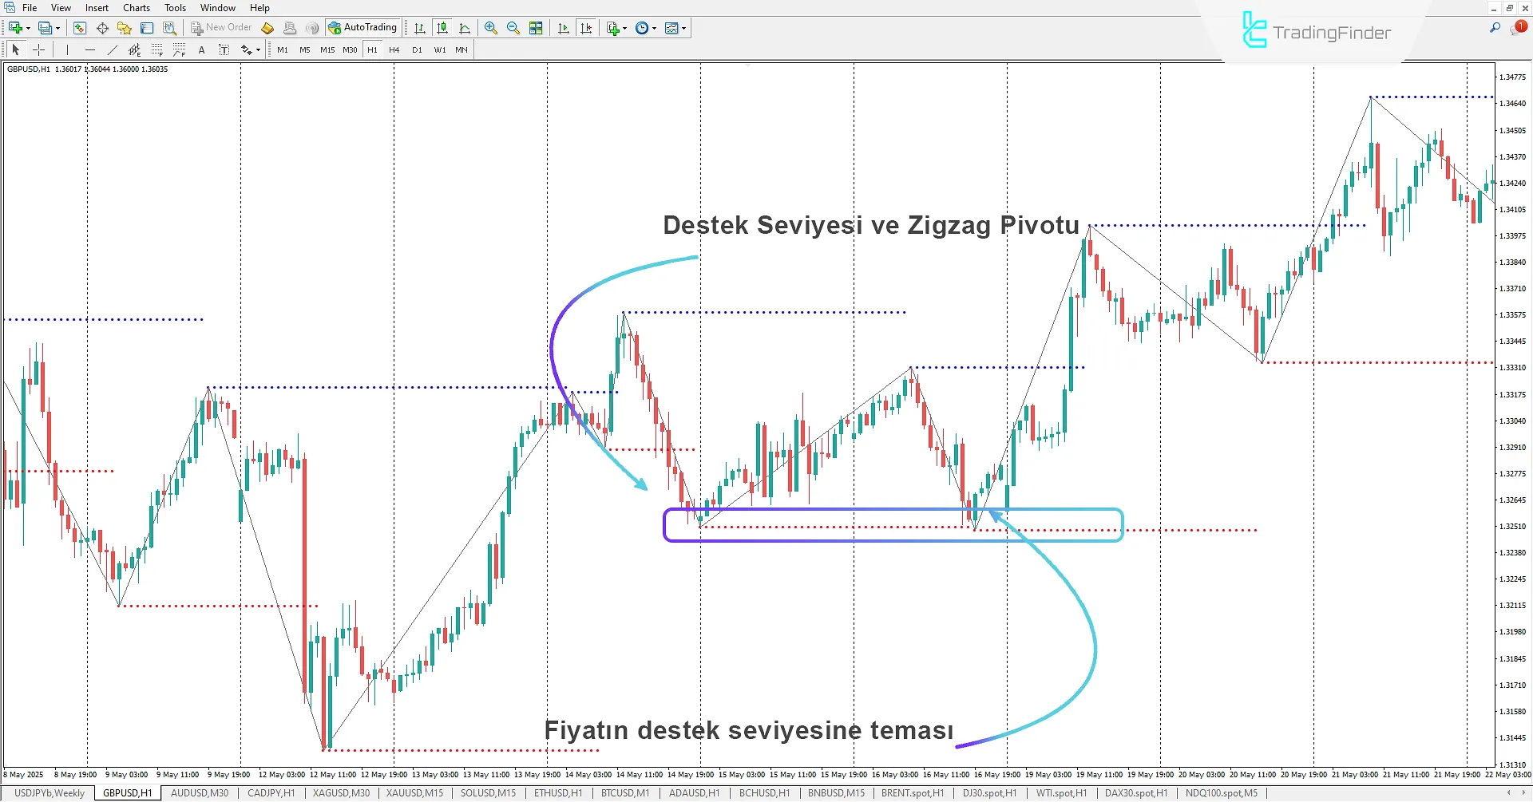Select the GBPUSD,H1 chart tab
Image resolution: width=1533 pixels, height=802 pixels.
126,792
